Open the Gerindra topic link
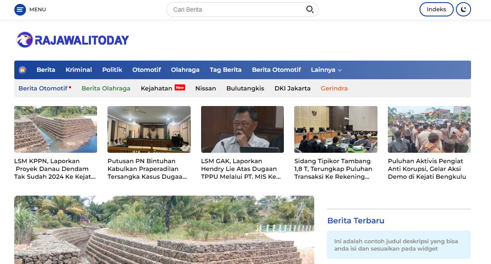Image resolution: width=491 pixels, height=264 pixels. point(334,88)
